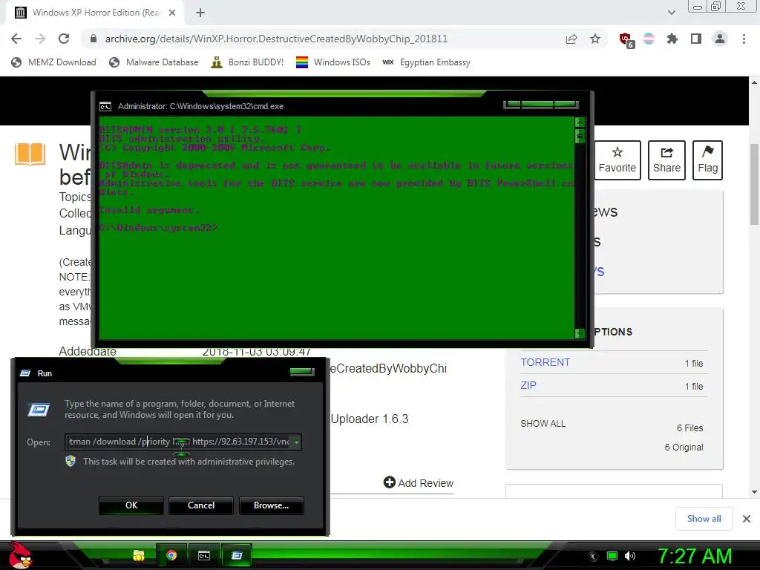760x570 pixels.
Task: Click the cmd window scroll down arrow
Action: click(x=580, y=333)
